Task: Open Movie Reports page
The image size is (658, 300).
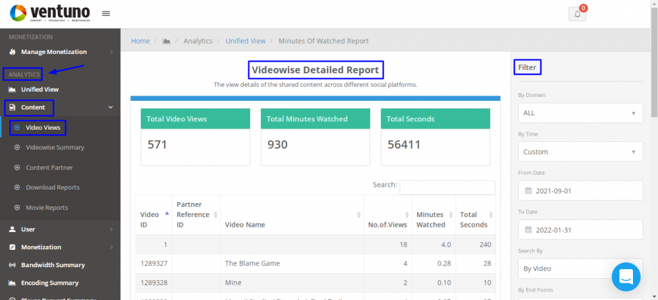Action: pyautogui.click(x=46, y=207)
